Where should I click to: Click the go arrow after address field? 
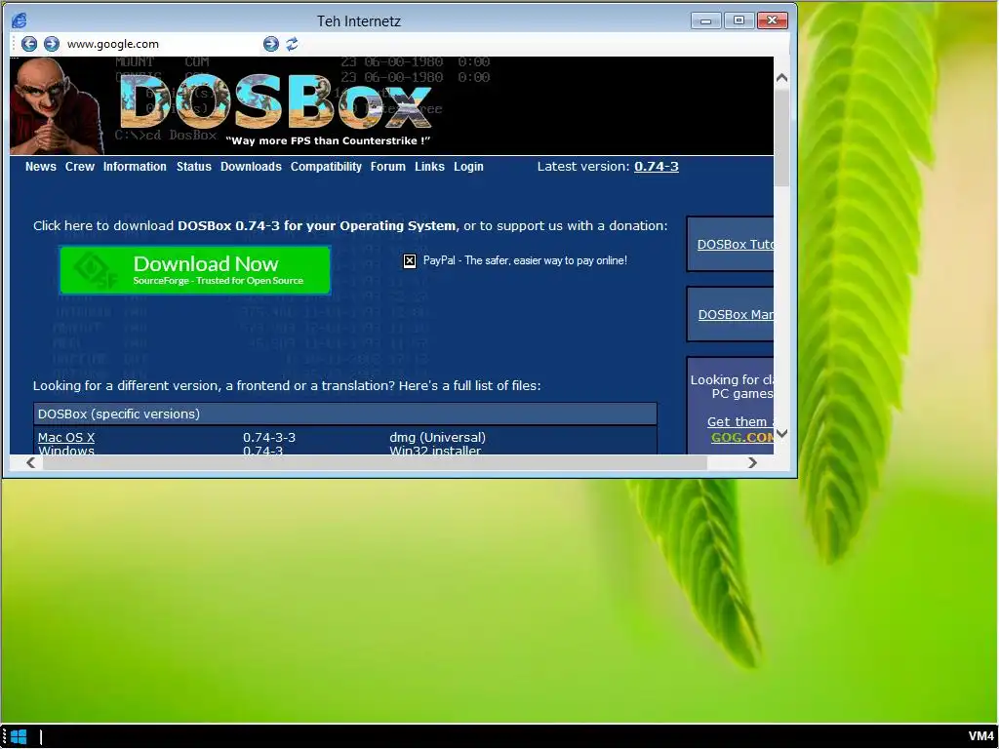pos(271,44)
